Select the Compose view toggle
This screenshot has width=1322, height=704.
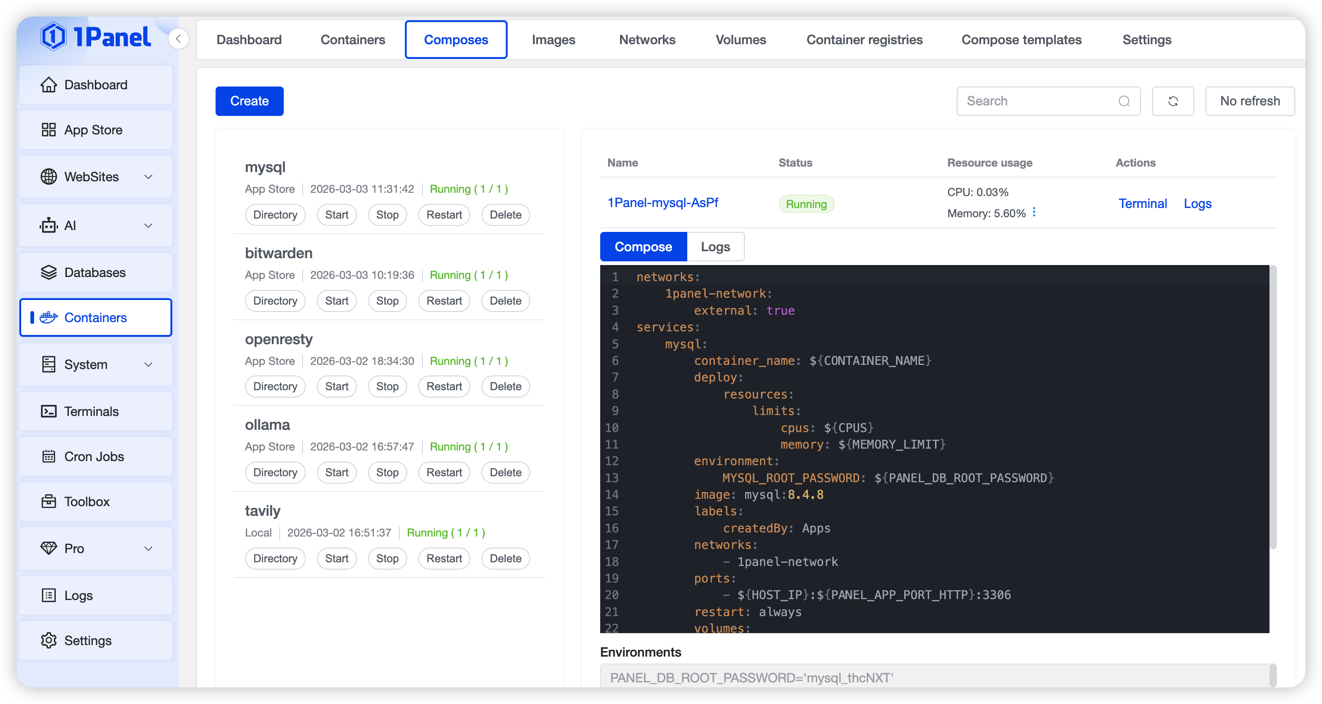pyautogui.click(x=643, y=247)
